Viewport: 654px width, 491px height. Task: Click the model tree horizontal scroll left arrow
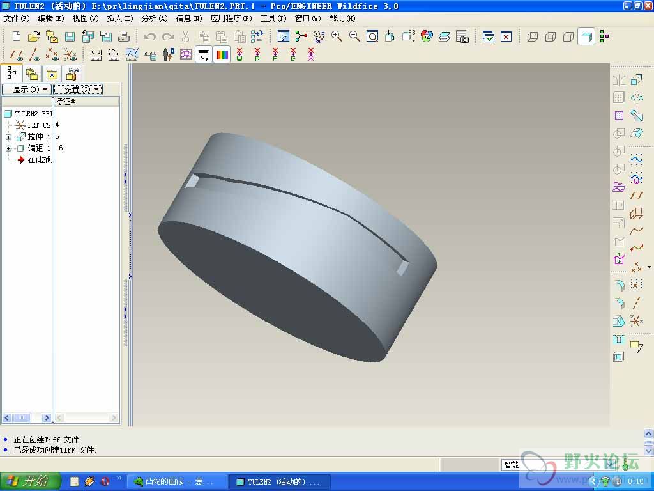coord(7,417)
